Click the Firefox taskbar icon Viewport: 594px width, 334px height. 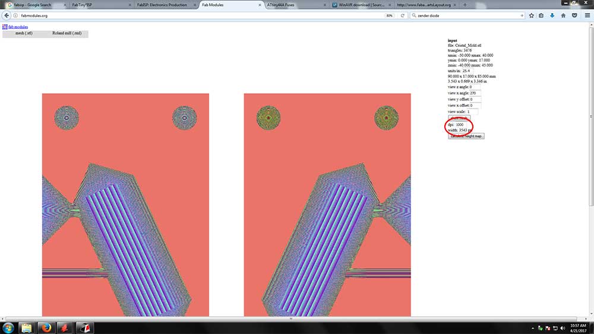pyautogui.click(x=46, y=327)
